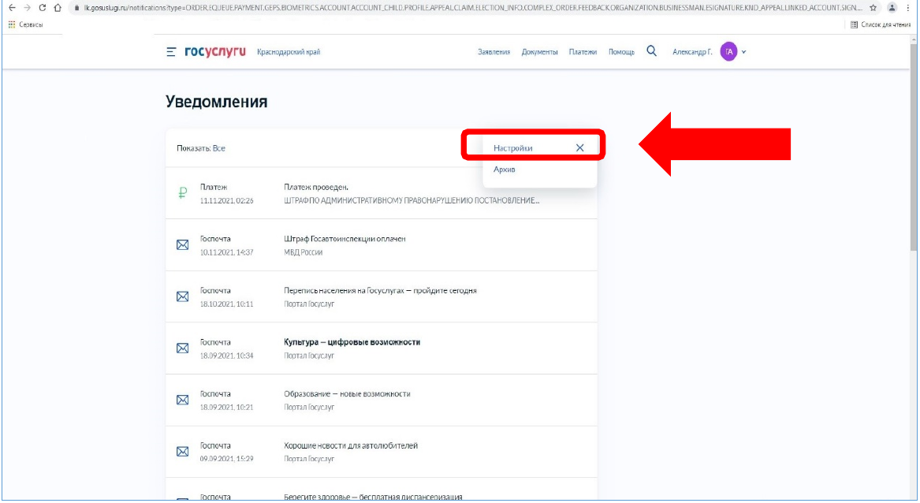Click the Уведомления page heading

click(x=217, y=102)
